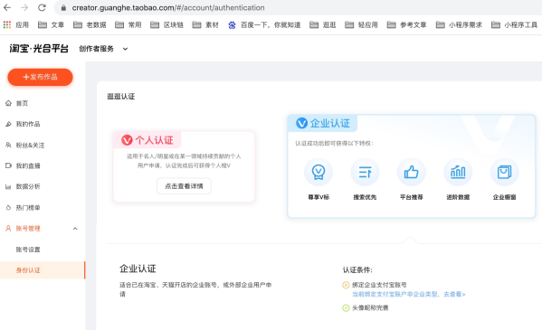Click the 搜索优先 icon

point(365,172)
